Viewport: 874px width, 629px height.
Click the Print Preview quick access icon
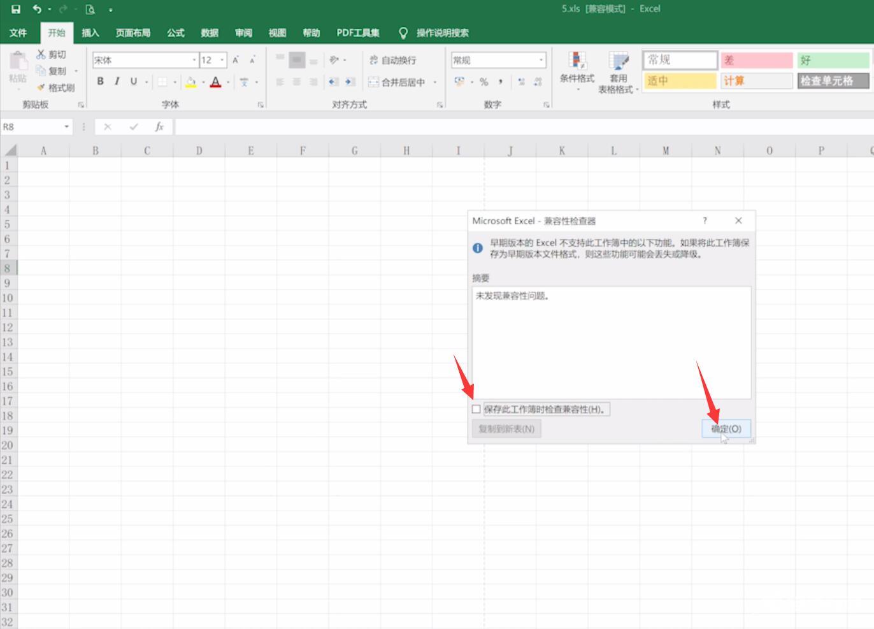(x=90, y=10)
